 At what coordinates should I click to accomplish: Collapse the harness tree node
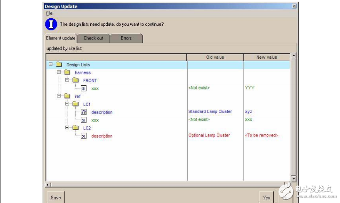click(59, 72)
